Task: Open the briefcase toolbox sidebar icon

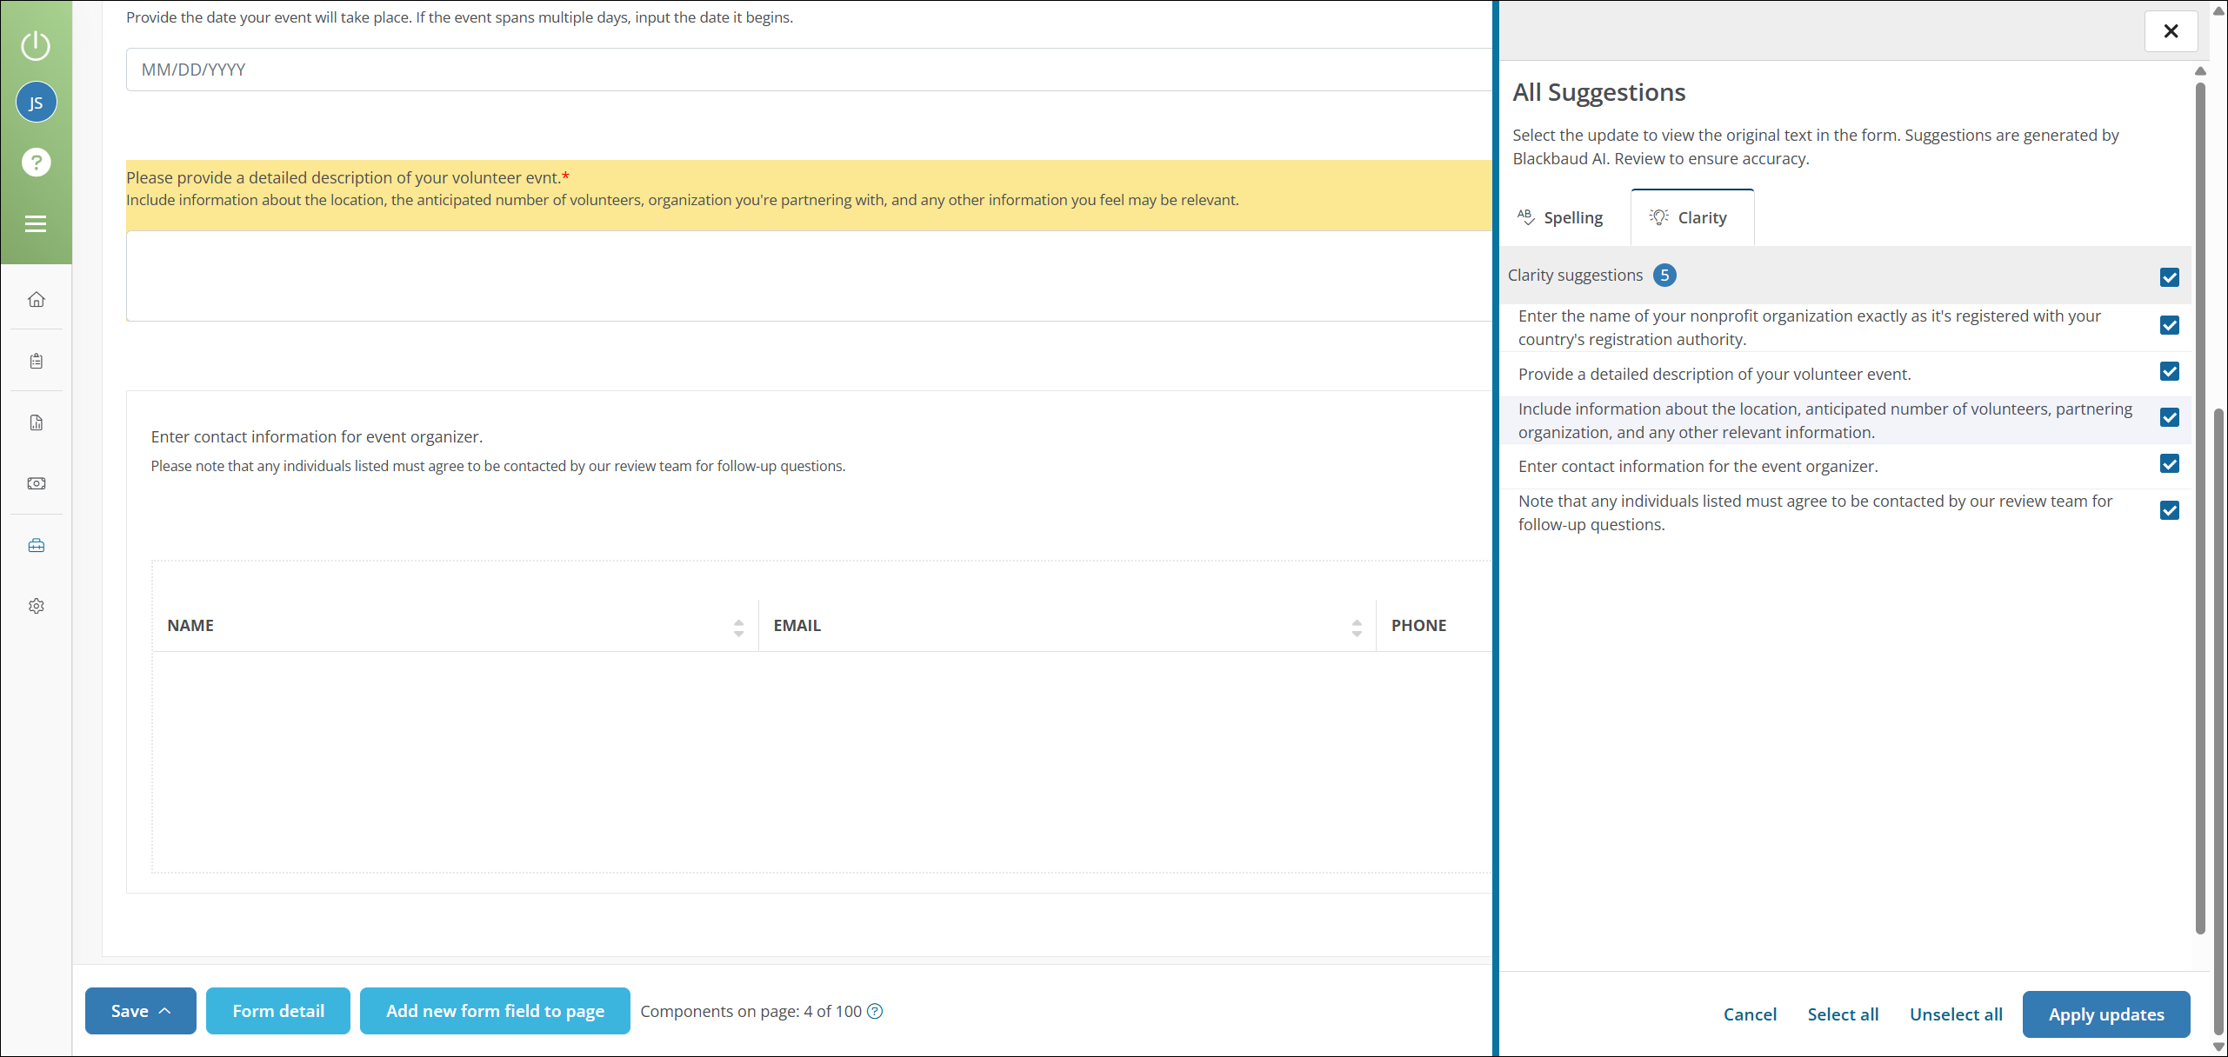Action: (36, 545)
